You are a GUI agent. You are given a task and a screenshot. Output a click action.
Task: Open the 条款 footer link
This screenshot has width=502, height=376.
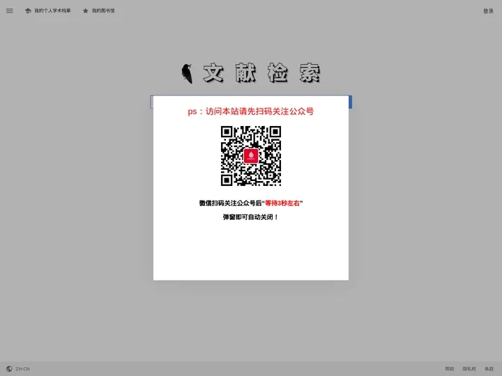point(489,368)
